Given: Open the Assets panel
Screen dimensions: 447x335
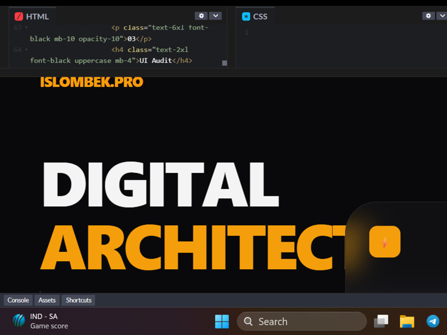Looking at the screenshot, I should (47, 300).
